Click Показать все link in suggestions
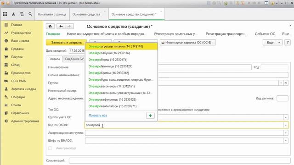This screenshot has width=294, height=165. [98, 115]
